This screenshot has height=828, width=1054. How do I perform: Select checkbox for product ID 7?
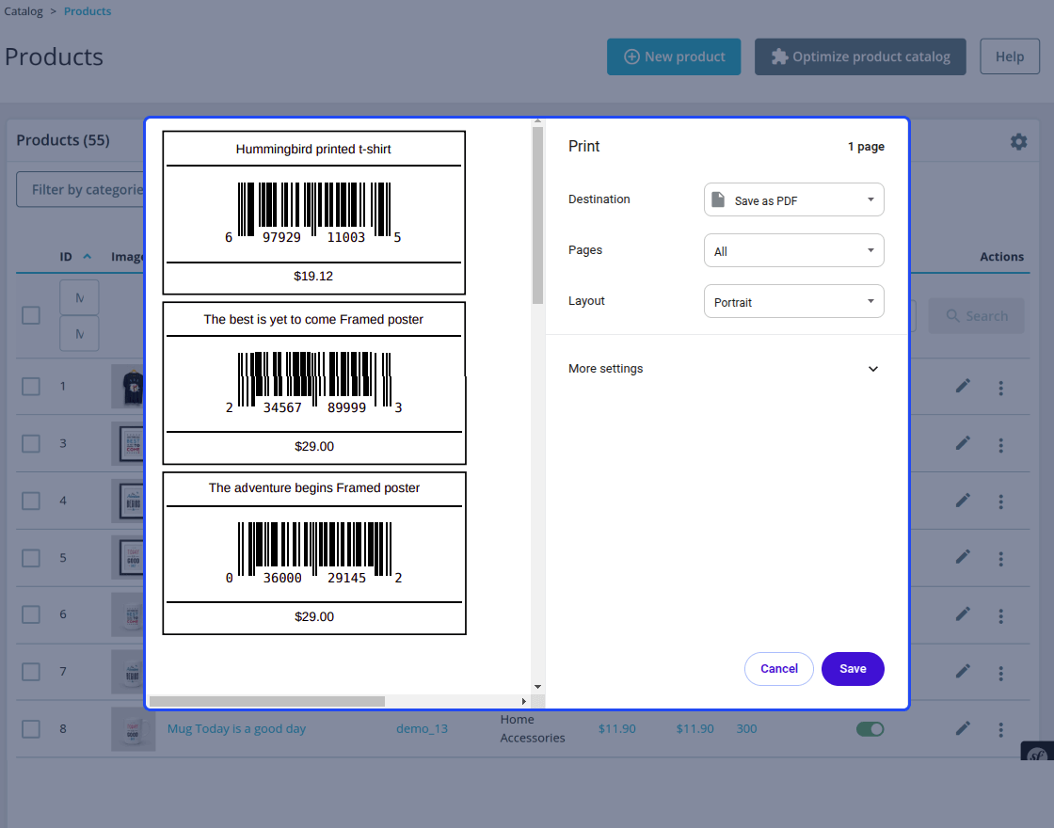pyautogui.click(x=31, y=672)
